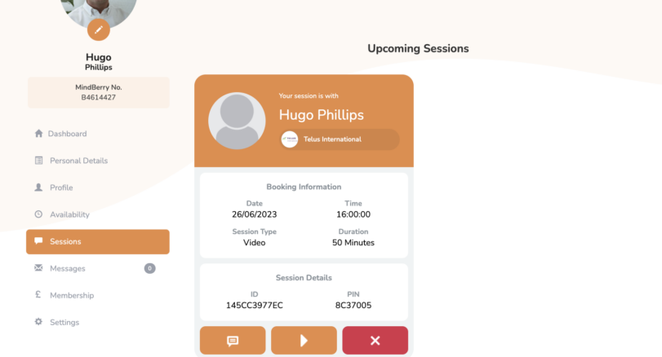Click the Personal Details list icon
Screen dimensions: 662x357
coord(38,161)
